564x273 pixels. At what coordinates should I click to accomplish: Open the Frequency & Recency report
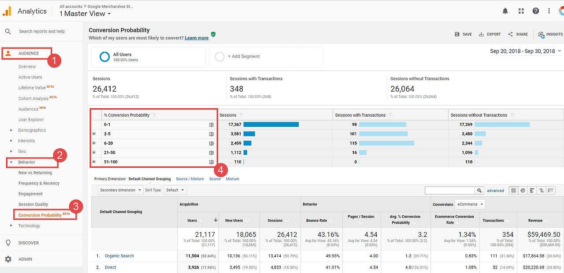(39, 183)
